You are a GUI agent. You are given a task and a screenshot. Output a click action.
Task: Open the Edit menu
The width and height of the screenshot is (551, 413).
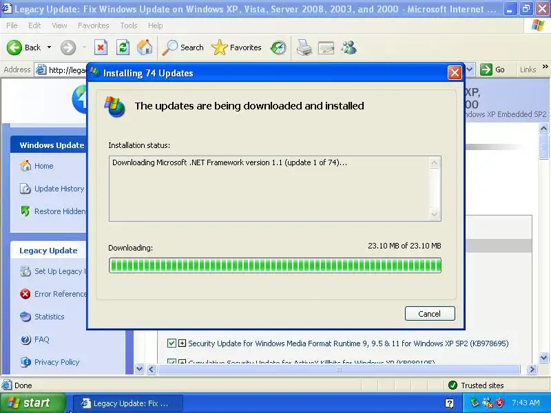pos(34,25)
